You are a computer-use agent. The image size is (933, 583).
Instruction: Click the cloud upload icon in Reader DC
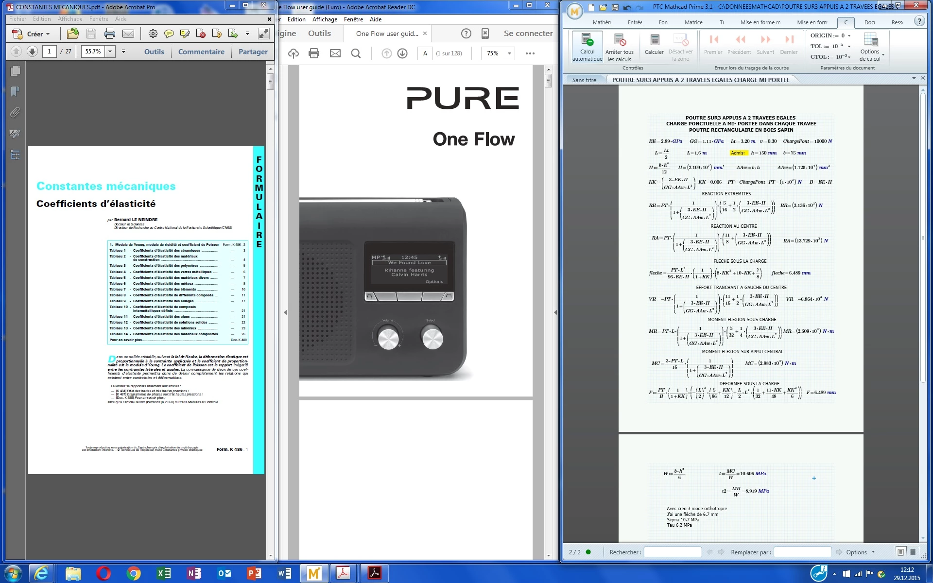click(294, 53)
